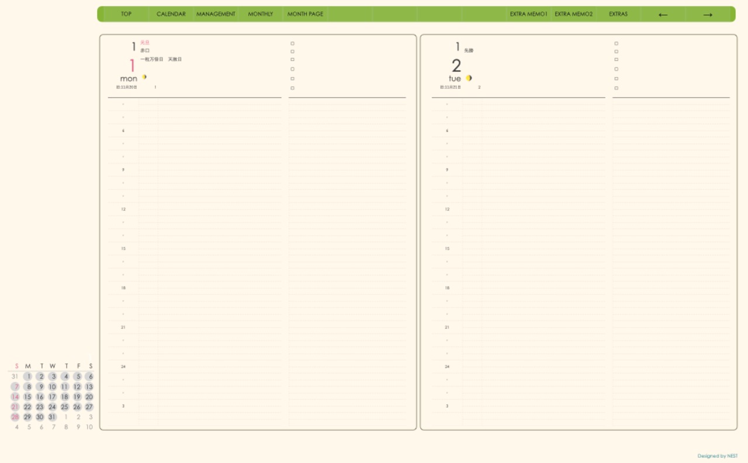The width and height of the screenshot is (748, 463).
Task: Pick Sunday 14 in the mini calendar
Action: point(15,397)
